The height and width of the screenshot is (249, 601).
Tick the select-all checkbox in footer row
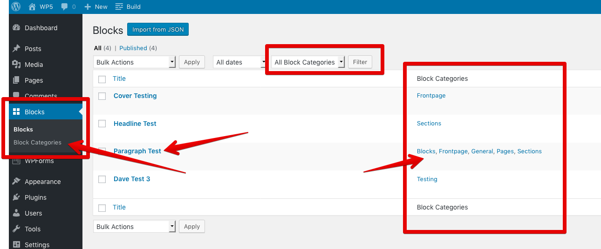tap(102, 208)
